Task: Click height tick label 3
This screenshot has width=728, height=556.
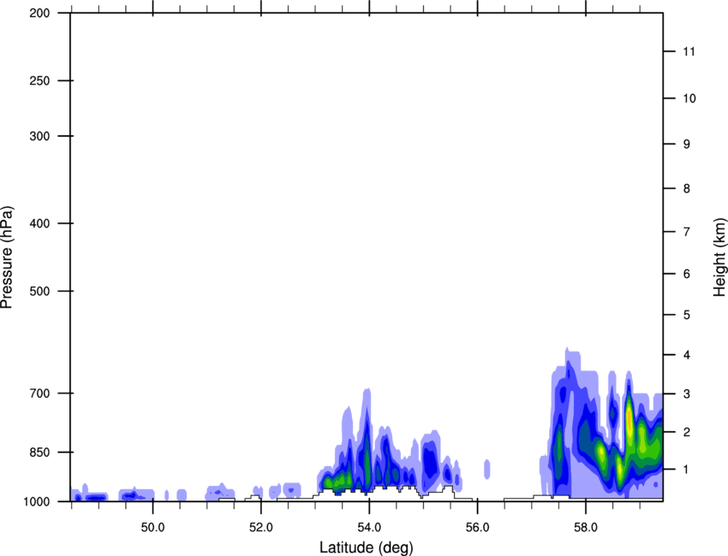Action: point(687,393)
